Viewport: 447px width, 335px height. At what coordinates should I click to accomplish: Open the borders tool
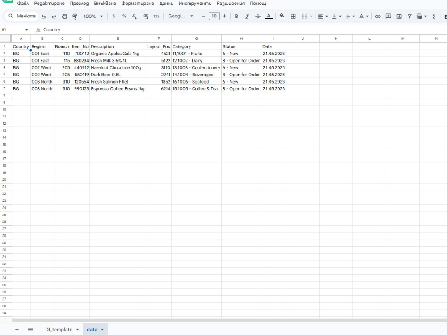tap(293, 16)
